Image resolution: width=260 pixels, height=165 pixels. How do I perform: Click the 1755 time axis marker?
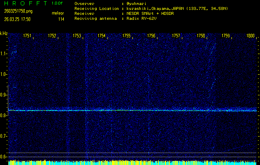tap(126, 36)
